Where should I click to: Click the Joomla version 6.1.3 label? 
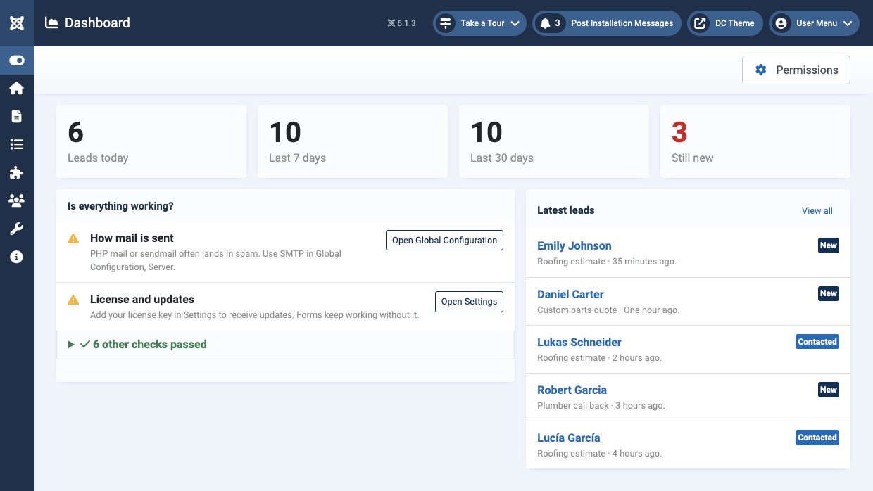(x=402, y=23)
